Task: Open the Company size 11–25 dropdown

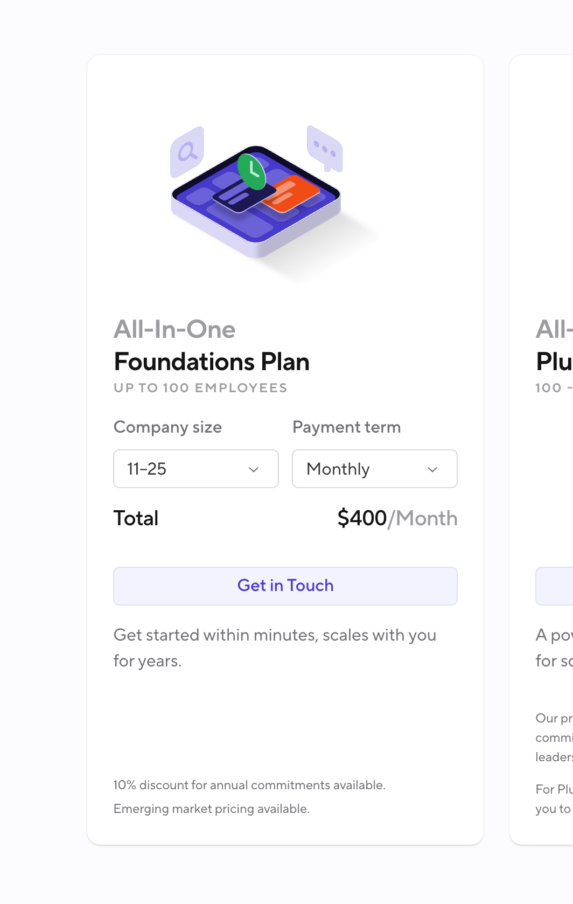Action: coord(196,469)
